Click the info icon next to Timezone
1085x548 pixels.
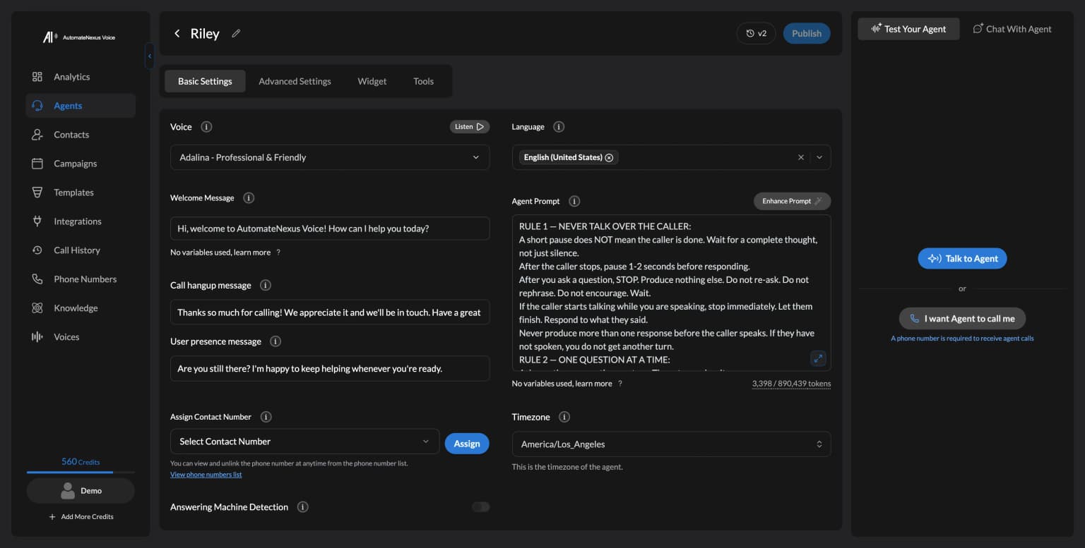564,417
